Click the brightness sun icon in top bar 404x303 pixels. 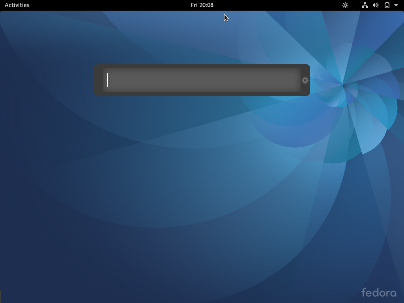tap(345, 5)
